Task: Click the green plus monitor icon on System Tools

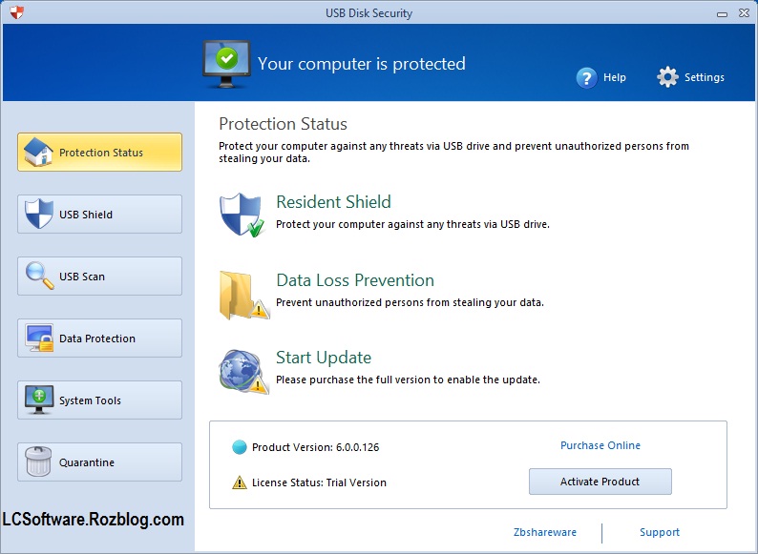Action: point(39,400)
